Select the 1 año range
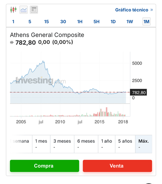 [106, 144]
